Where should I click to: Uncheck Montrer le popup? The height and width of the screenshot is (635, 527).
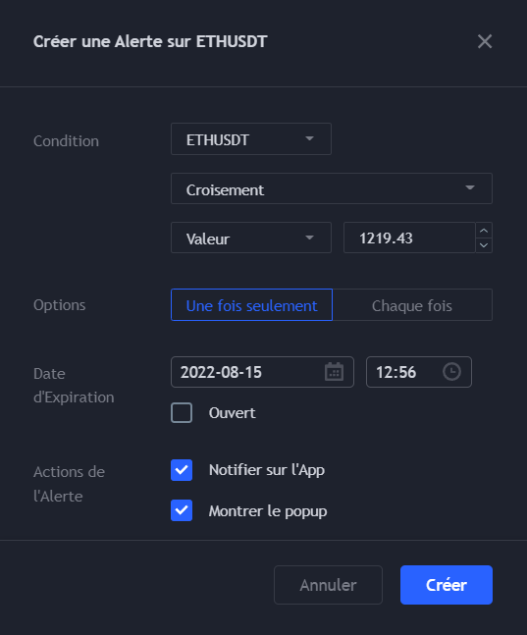[x=182, y=510]
